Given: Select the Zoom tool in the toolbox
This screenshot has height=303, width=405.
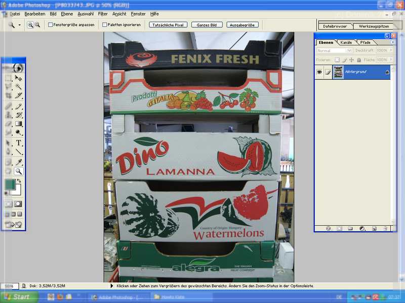Looking at the screenshot, I should (x=18, y=171).
